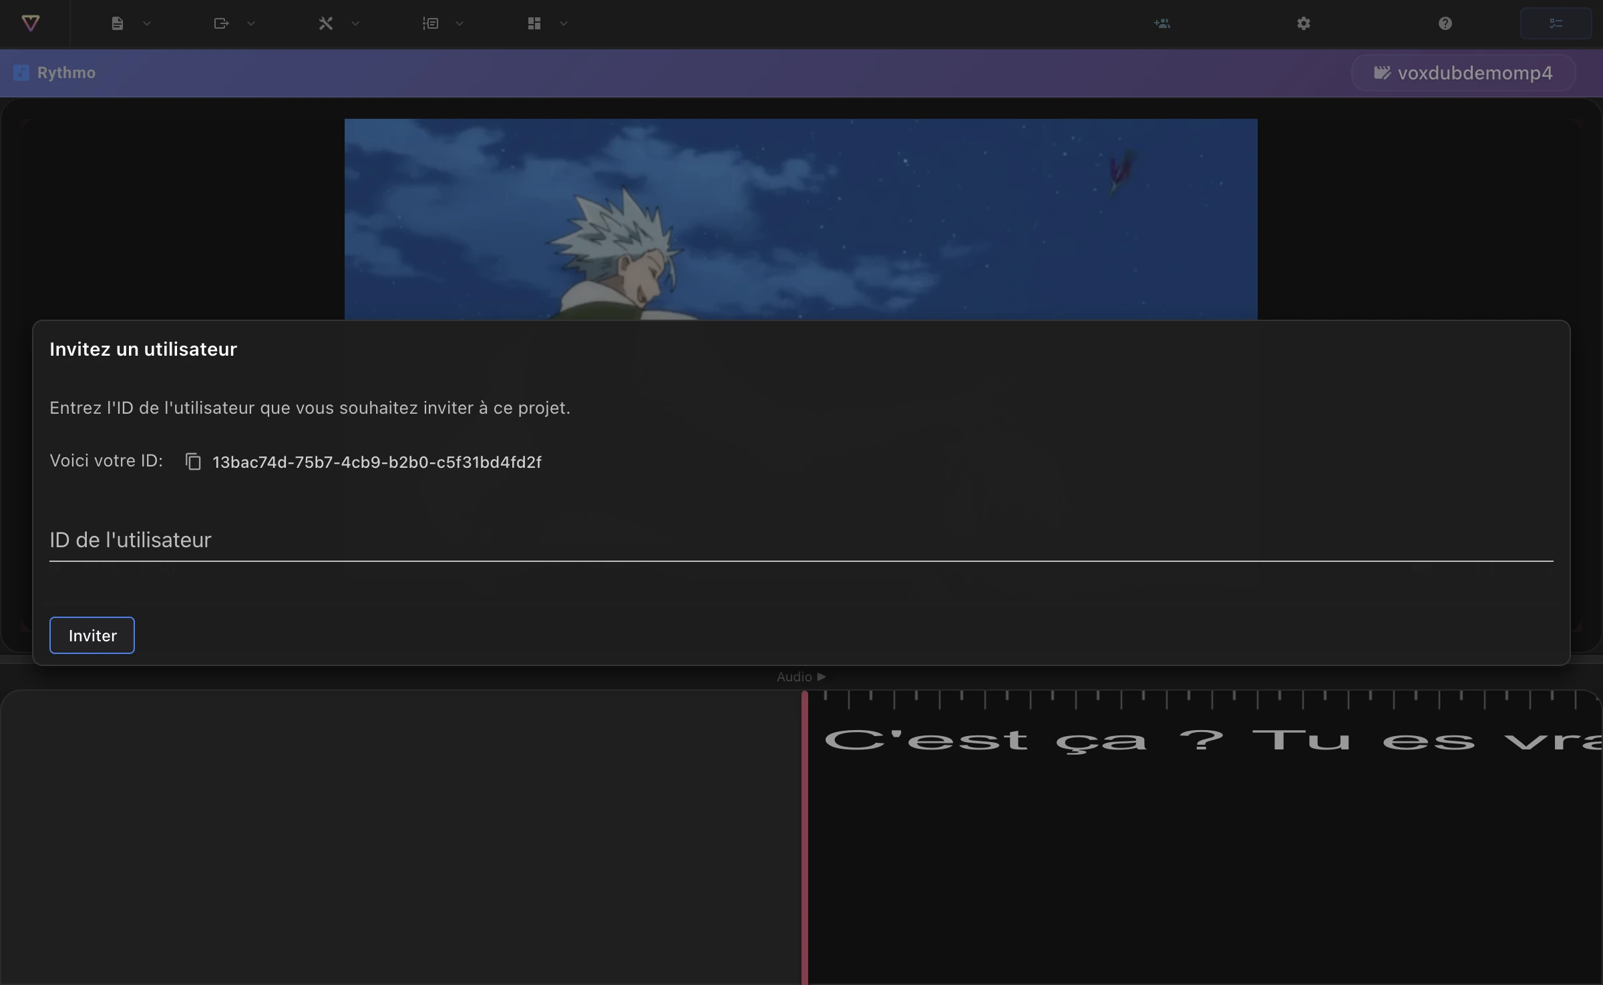Screen dimensions: 1603x985
Task: Click the checklist button at top right
Action: point(1556,23)
